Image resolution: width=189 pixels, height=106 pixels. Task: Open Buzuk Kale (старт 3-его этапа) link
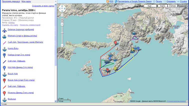[21, 80]
